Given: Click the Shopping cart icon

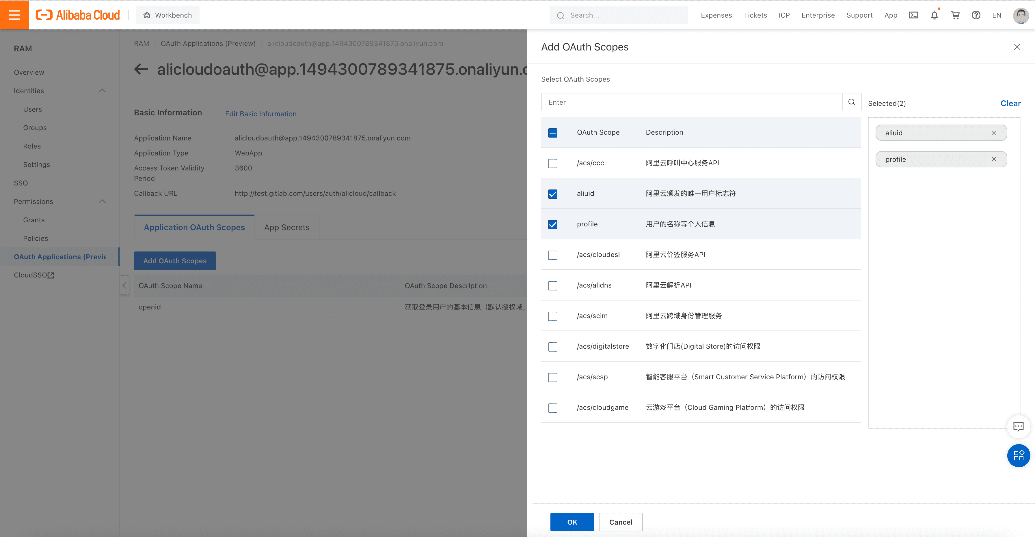Looking at the screenshot, I should pos(956,15).
